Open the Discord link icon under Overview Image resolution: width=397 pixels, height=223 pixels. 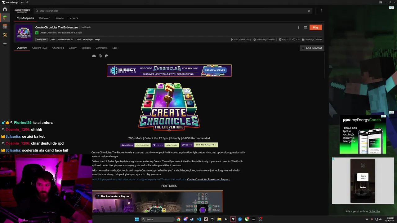point(94,56)
